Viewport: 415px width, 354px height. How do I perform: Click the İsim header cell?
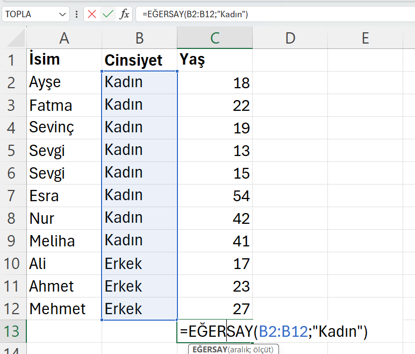pos(64,60)
